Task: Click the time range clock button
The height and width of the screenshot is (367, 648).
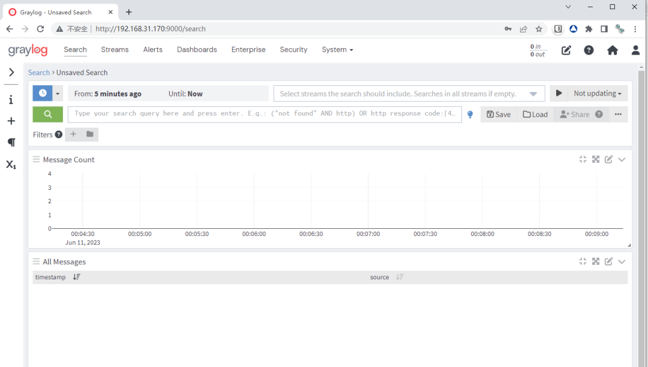Action: pos(43,94)
